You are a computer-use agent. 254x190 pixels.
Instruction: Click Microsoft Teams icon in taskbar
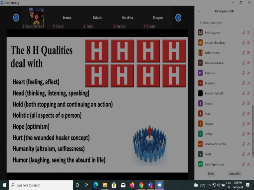150,185
